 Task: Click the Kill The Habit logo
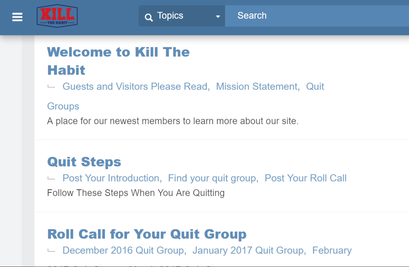(57, 16)
